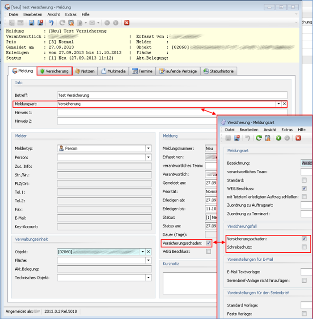Enable the WEG Beschluss checkbox in Meldung panel
The height and width of the screenshot is (319, 313).
tap(208, 251)
